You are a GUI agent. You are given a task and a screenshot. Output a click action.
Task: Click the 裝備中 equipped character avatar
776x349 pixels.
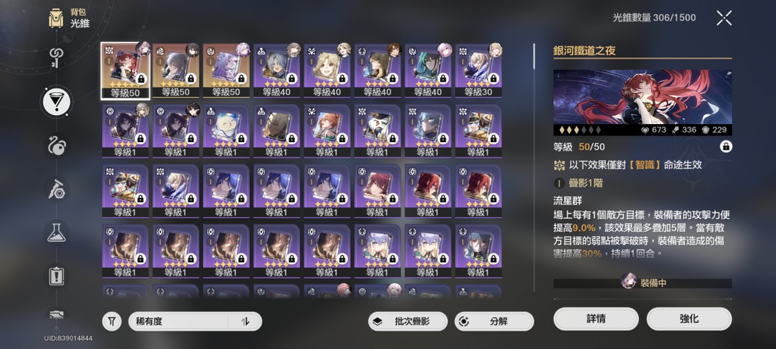628,282
